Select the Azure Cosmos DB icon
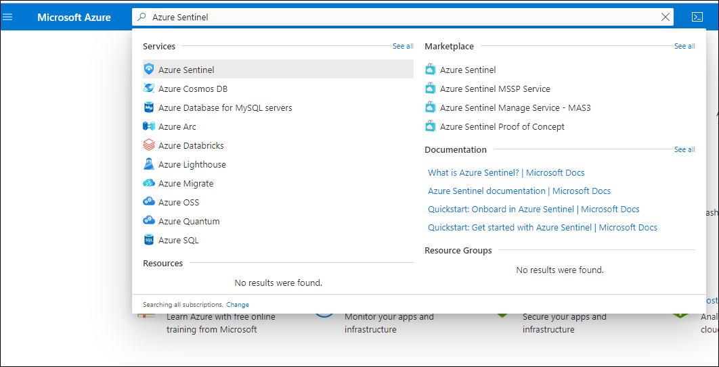 tap(149, 89)
